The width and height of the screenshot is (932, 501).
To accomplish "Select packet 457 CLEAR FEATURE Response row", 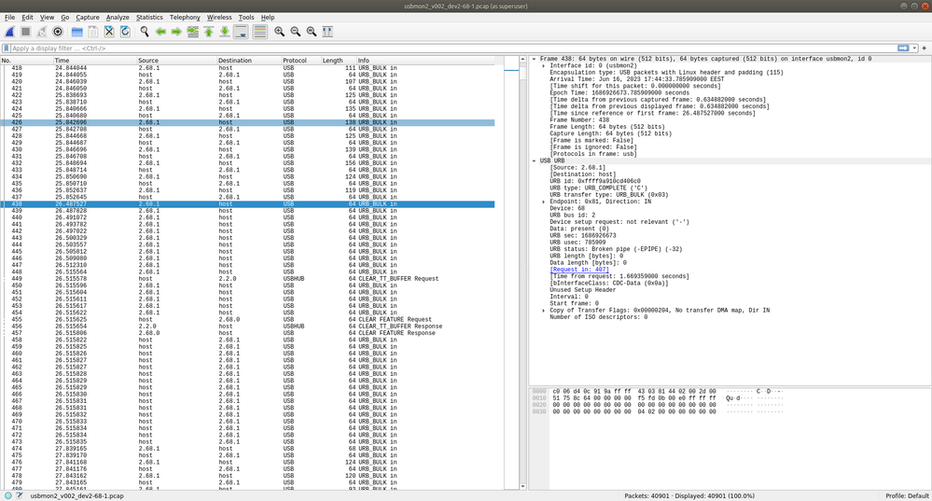I will click(247, 333).
